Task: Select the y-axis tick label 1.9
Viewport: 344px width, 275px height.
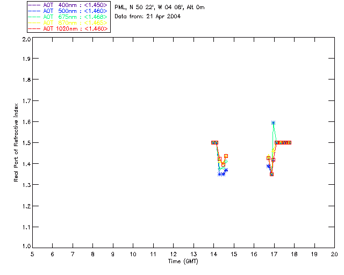Action: click(26, 59)
